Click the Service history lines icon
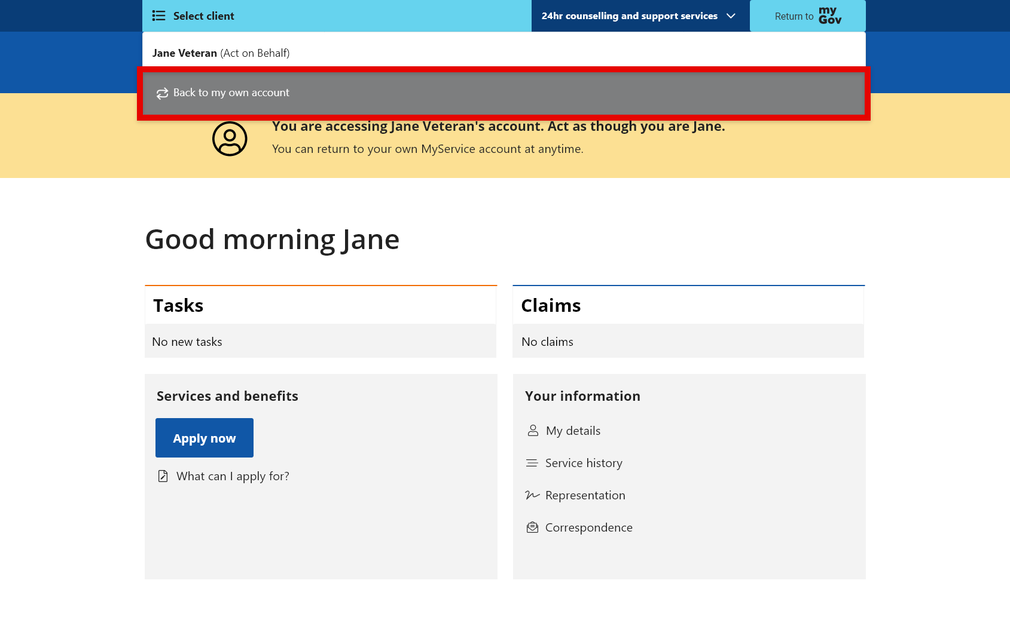This screenshot has height=617, width=1010. 532,462
